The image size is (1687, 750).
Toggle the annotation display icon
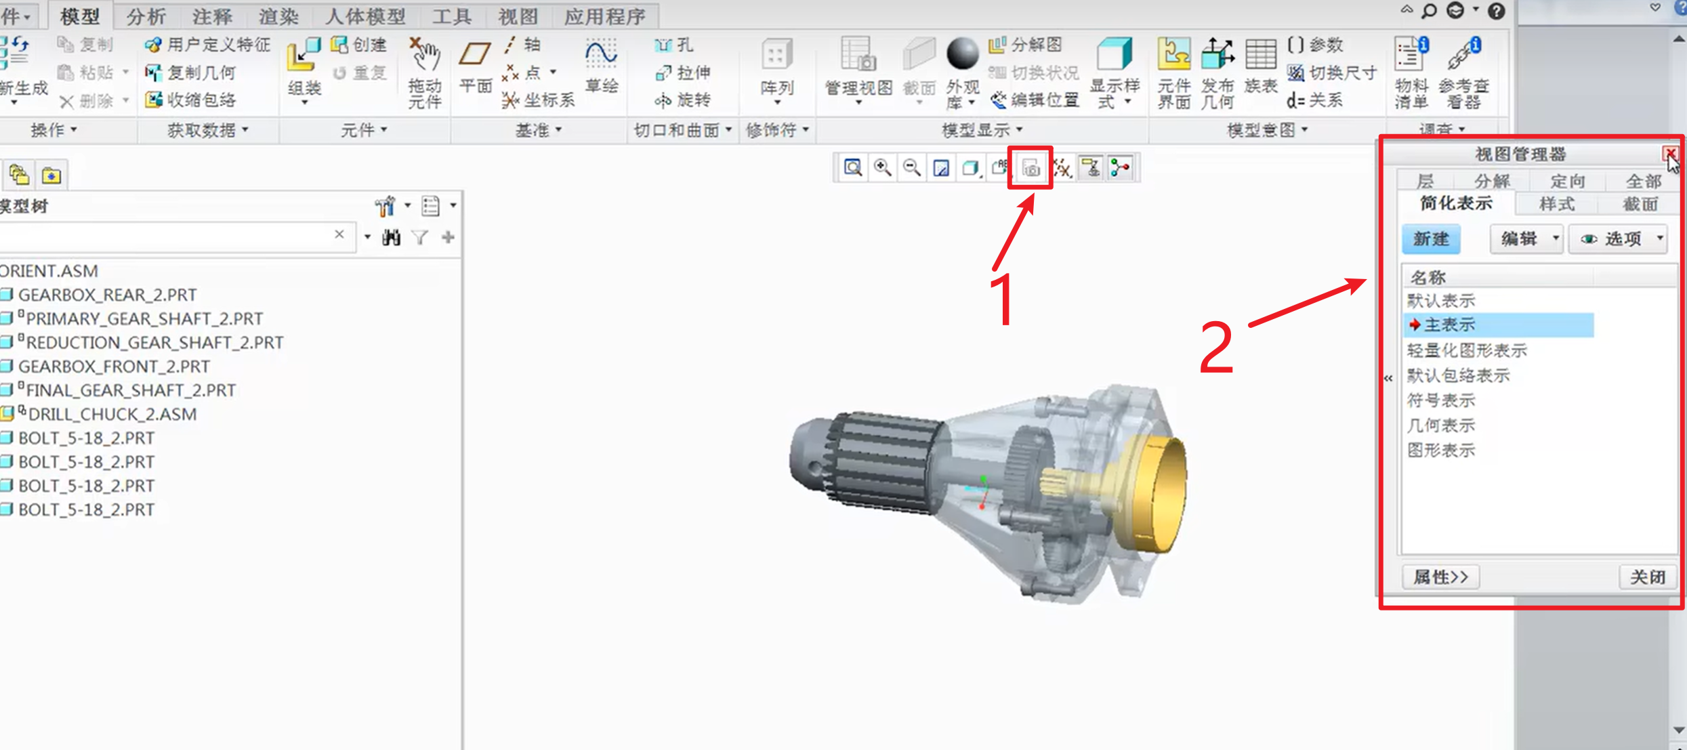coord(1091,168)
